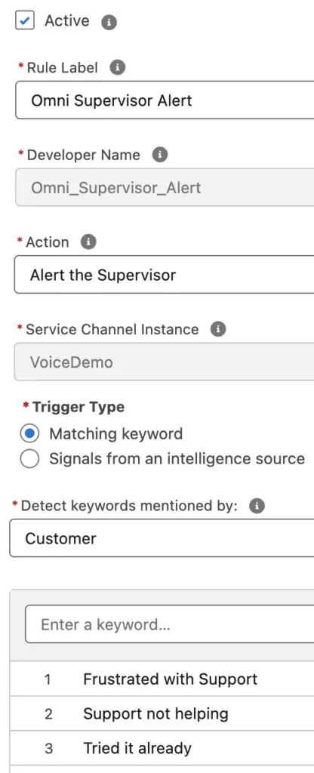
Task: Click info icon next to Action
Action: [x=88, y=242]
